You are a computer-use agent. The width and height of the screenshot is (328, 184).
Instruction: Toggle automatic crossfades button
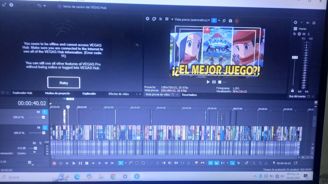[x=217, y=163]
